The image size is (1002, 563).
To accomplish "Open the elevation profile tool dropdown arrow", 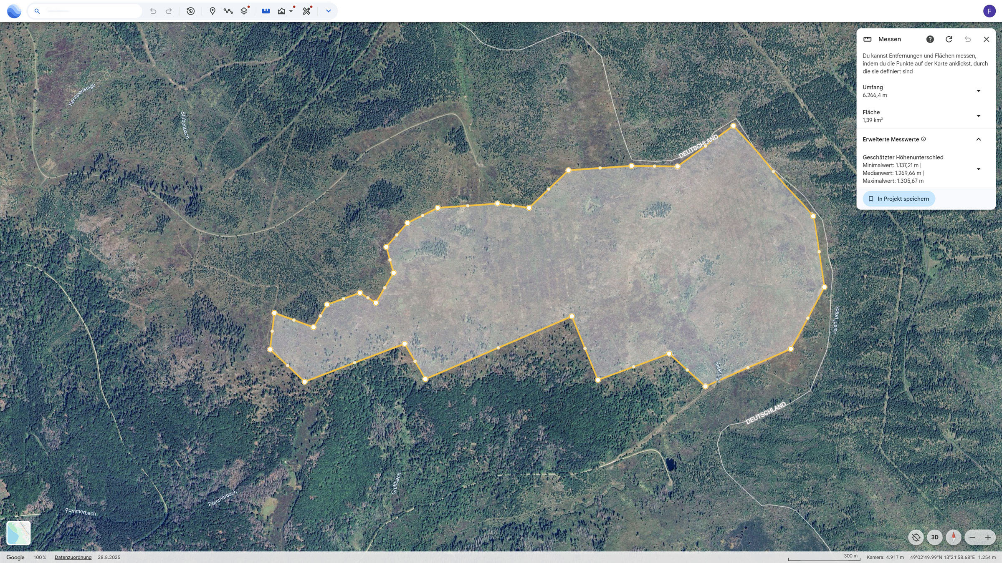I will pyautogui.click(x=291, y=11).
